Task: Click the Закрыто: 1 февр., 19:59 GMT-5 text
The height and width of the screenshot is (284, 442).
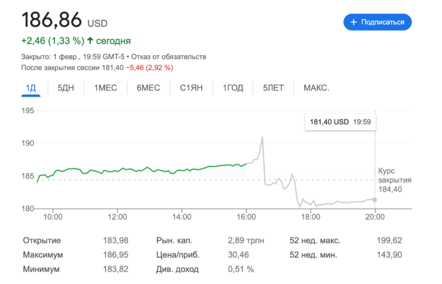Action: coord(73,57)
